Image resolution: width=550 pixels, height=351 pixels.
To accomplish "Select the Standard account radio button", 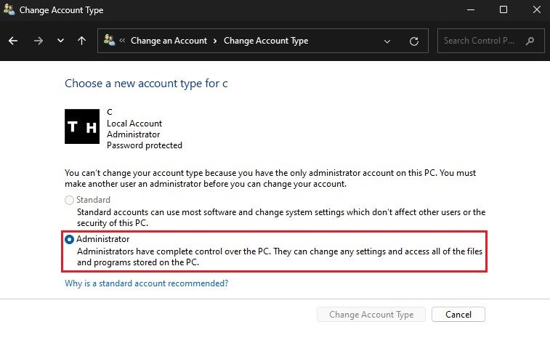I will 70,200.
